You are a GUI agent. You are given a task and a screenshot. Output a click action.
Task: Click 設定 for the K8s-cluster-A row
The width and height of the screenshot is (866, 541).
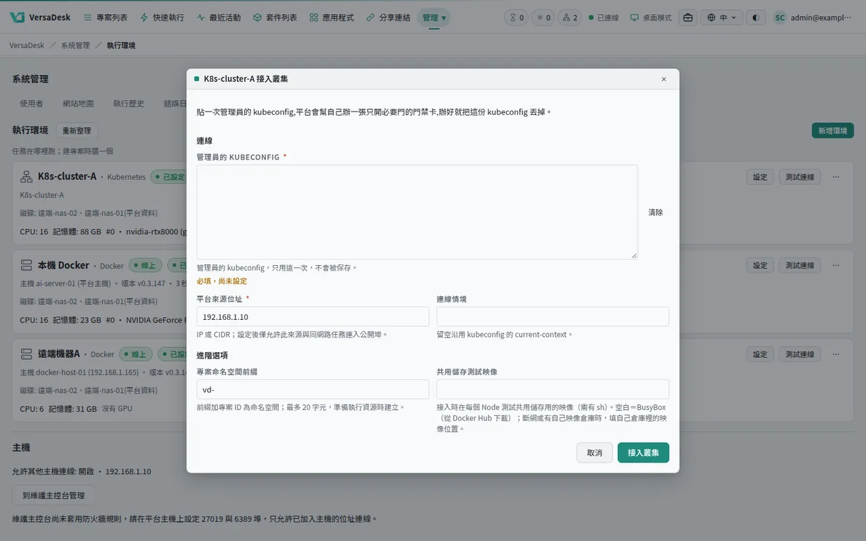[x=760, y=177]
